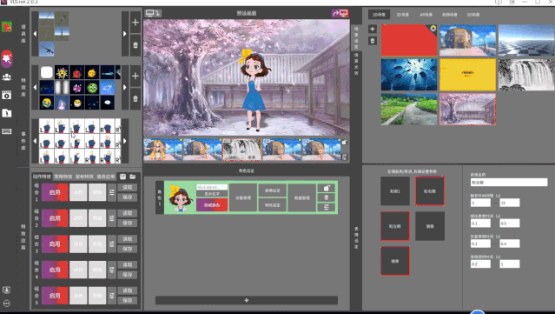555x314 pixels.
Task: Toggle the 启用 switch for combo 3
Action: tap(55, 244)
